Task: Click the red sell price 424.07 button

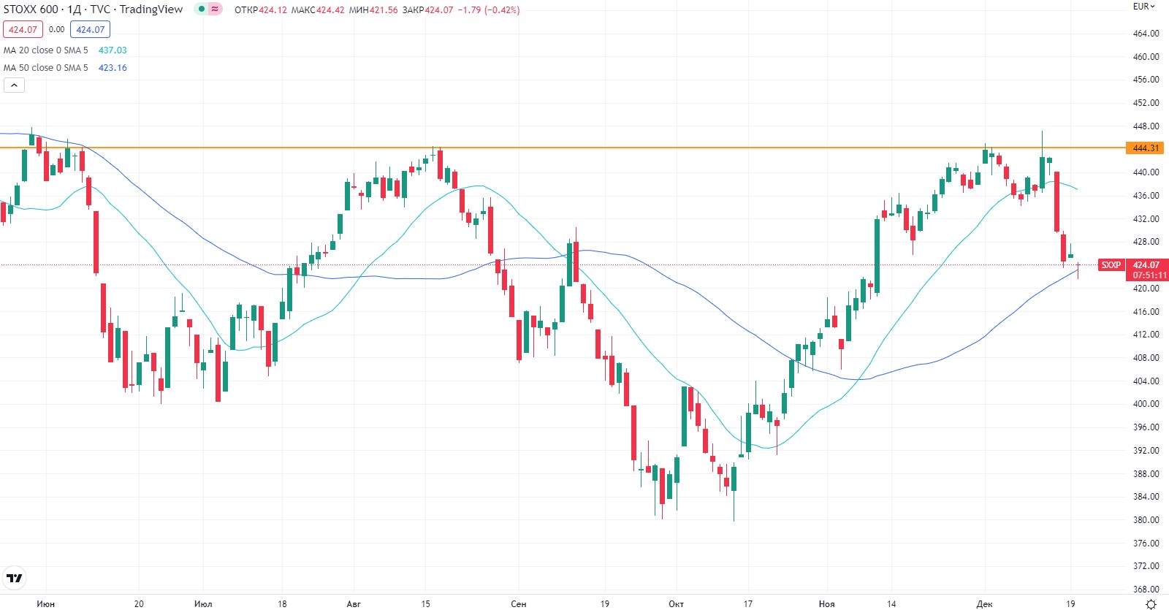Action: pos(23,30)
